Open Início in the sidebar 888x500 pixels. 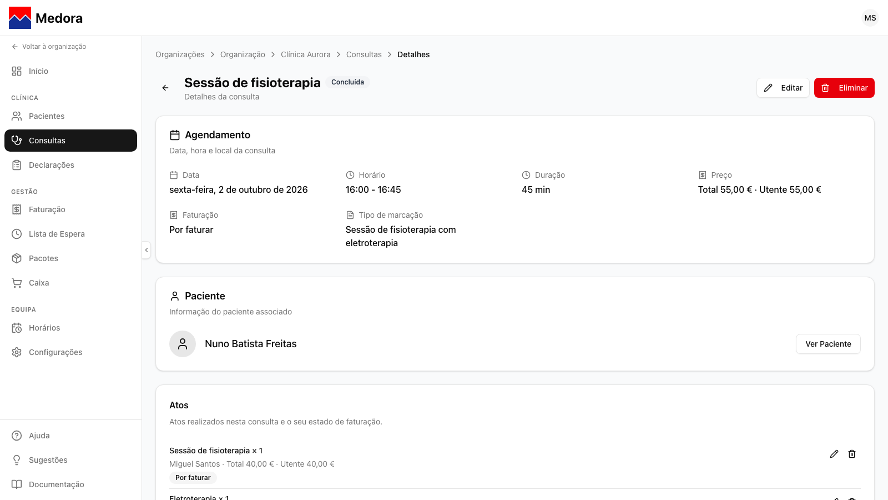(70, 71)
